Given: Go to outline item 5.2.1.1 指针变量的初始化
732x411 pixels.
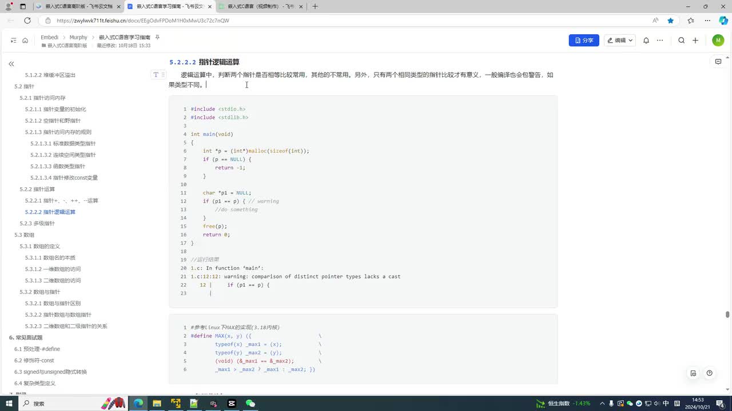Looking at the screenshot, I should (55, 109).
